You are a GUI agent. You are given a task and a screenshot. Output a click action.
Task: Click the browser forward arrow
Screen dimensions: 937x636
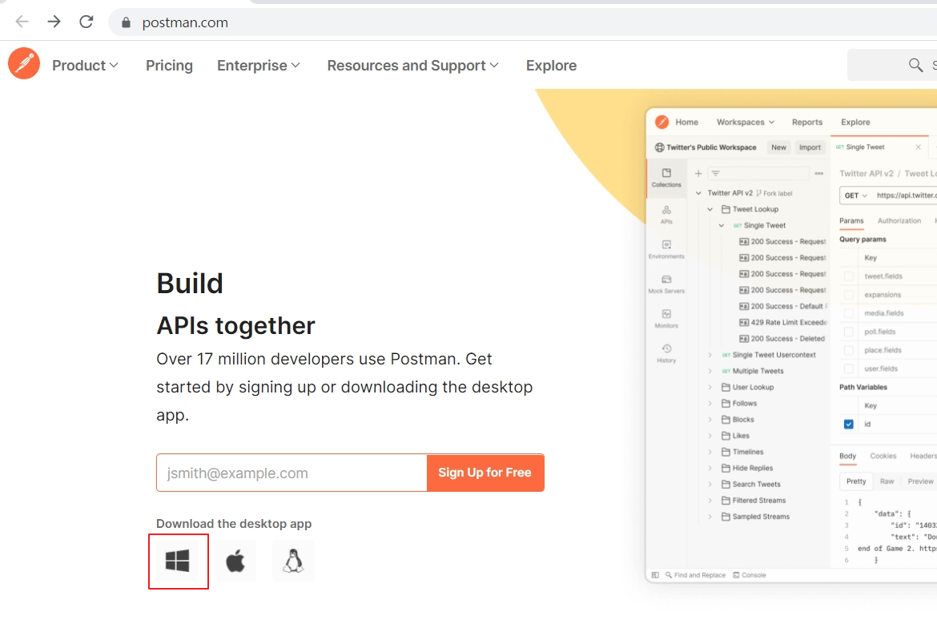pyautogui.click(x=54, y=22)
